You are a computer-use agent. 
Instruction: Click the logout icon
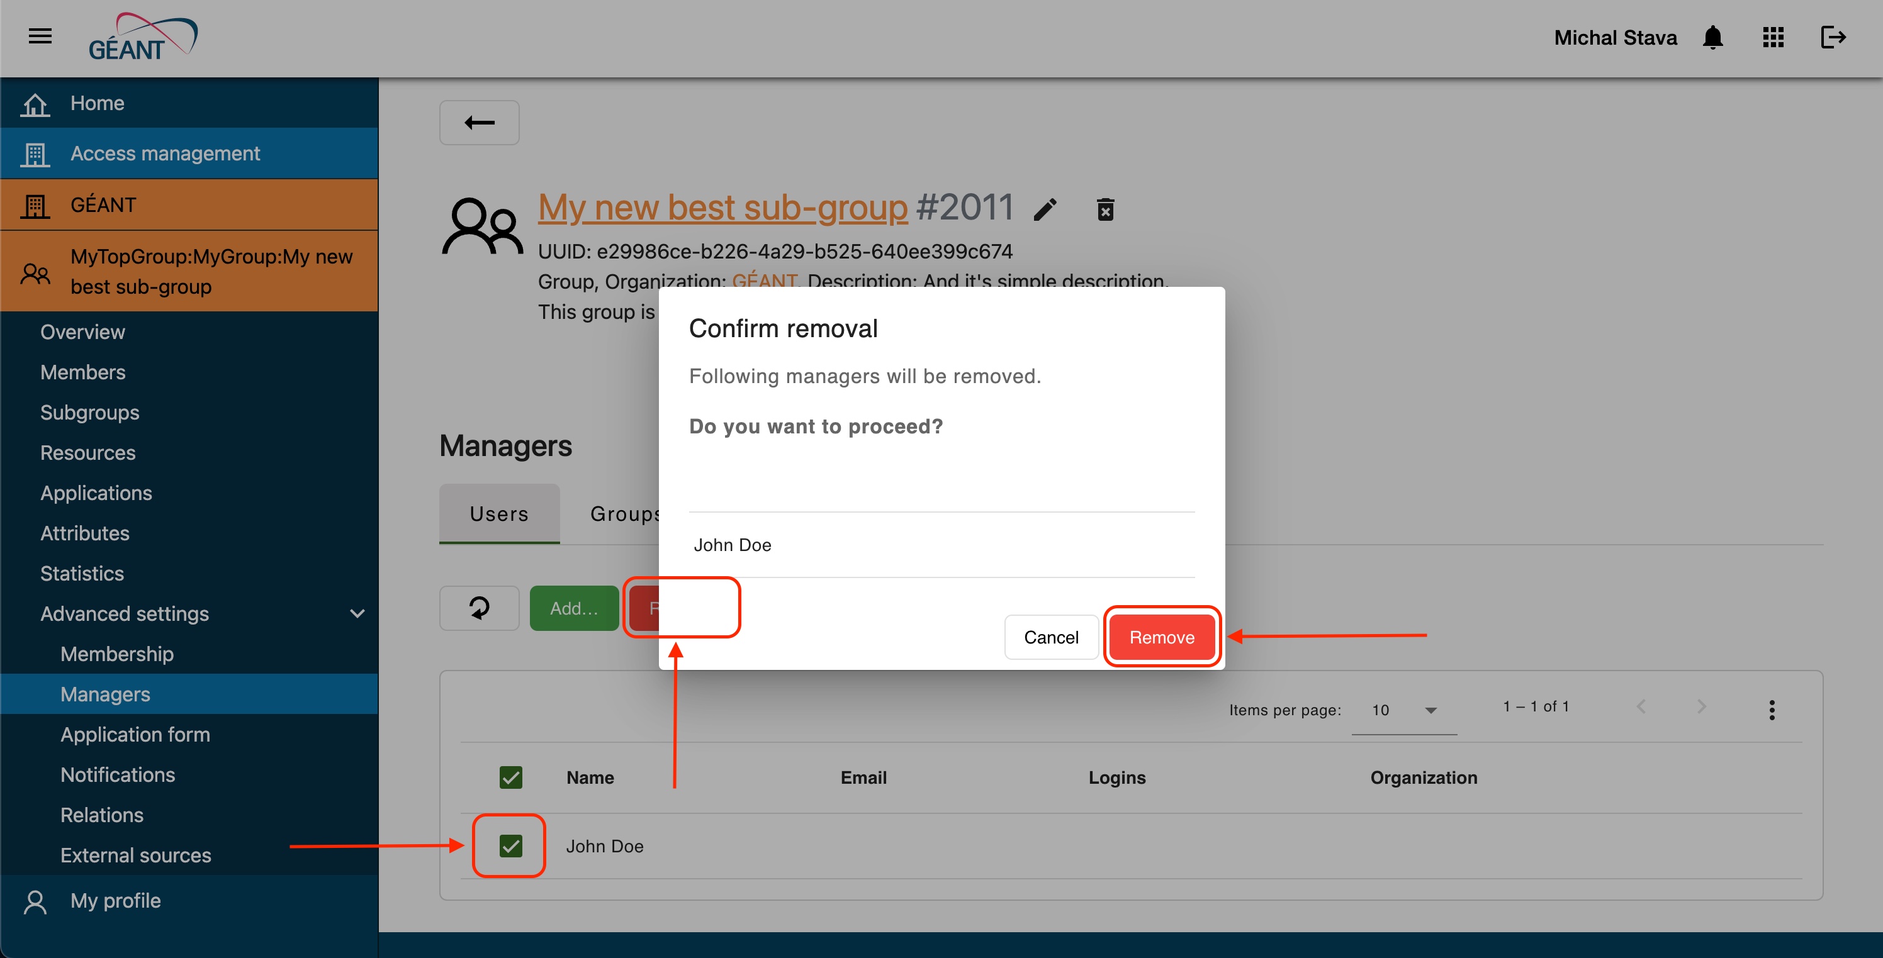pyautogui.click(x=1833, y=37)
